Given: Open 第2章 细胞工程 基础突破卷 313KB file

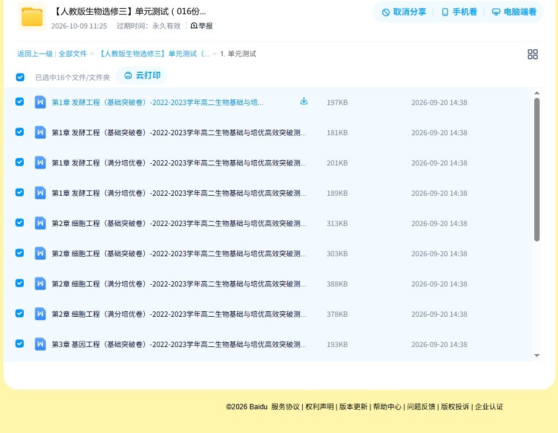Looking at the screenshot, I should click(179, 223).
